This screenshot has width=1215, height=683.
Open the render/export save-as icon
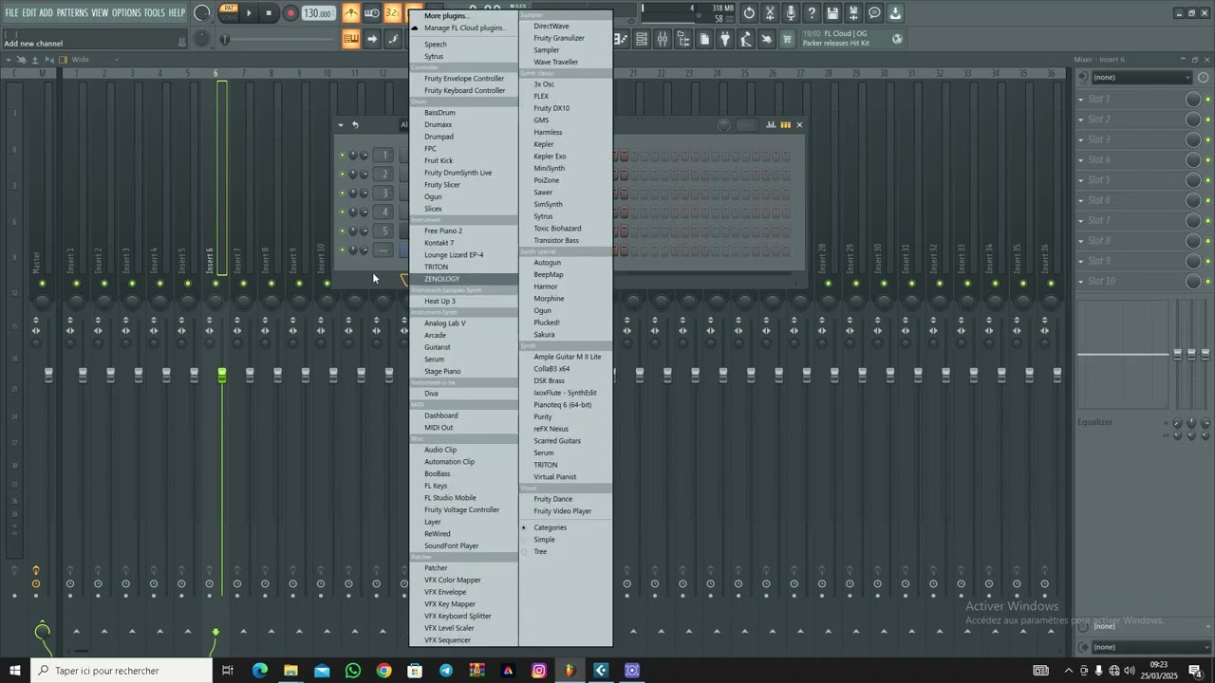click(854, 13)
